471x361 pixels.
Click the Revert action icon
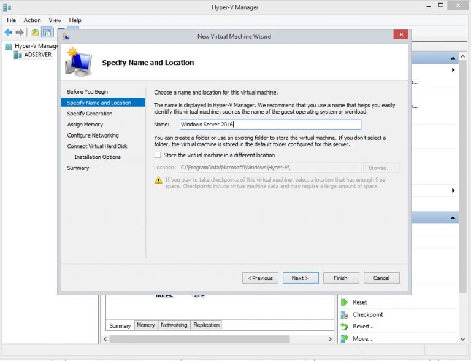pos(344,327)
